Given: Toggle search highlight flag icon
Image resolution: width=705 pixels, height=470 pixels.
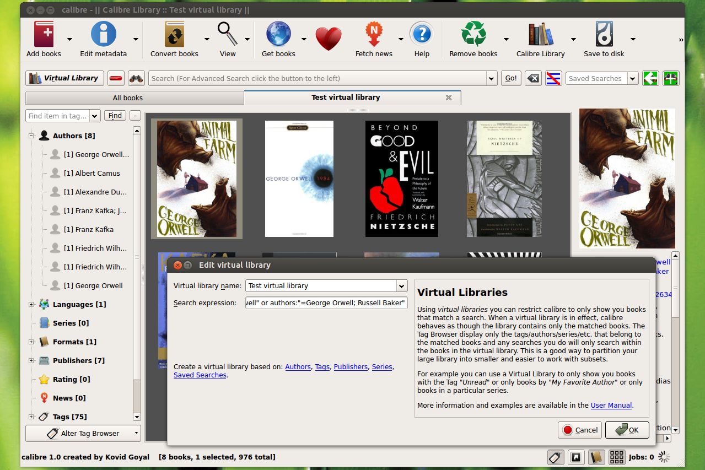Looking at the screenshot, I should click(553, 78).
